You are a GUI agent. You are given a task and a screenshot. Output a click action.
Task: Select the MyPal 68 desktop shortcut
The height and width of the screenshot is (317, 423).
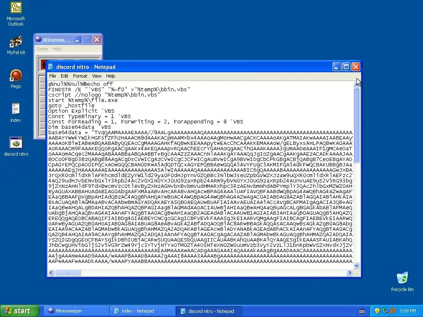pos(16,45)
